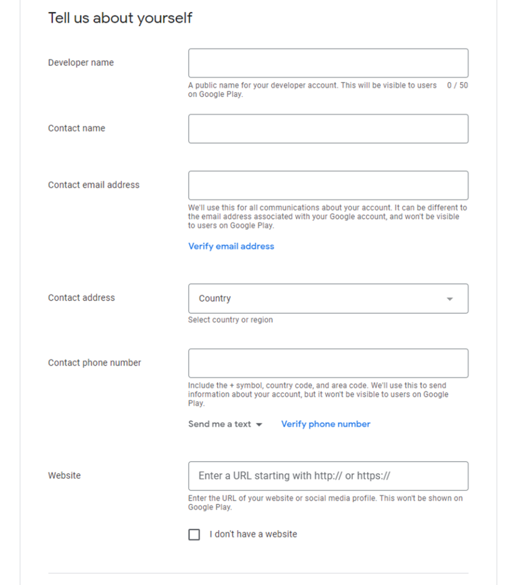Check the I don't have a website box

pos(194,535)
